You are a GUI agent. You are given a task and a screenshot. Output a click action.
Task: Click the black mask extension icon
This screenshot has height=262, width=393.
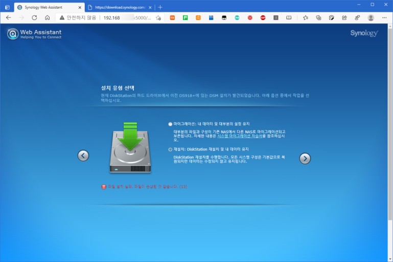(x=224, y=17)
